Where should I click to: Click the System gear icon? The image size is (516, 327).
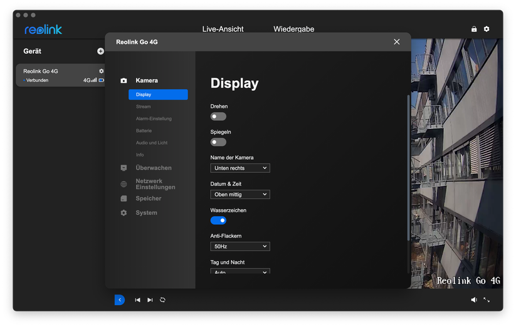(x=124, y=213)
